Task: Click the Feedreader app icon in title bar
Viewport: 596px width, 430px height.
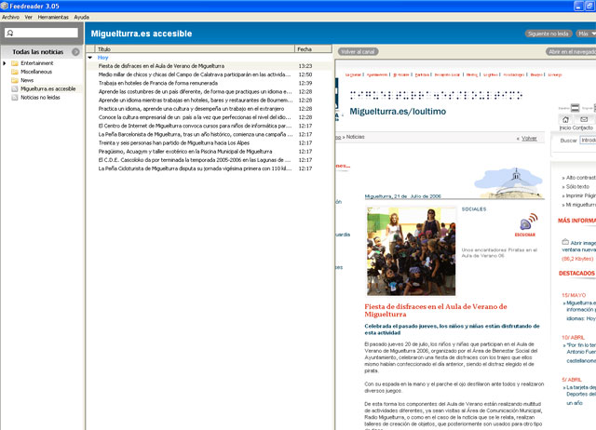Action: point(4,6)
